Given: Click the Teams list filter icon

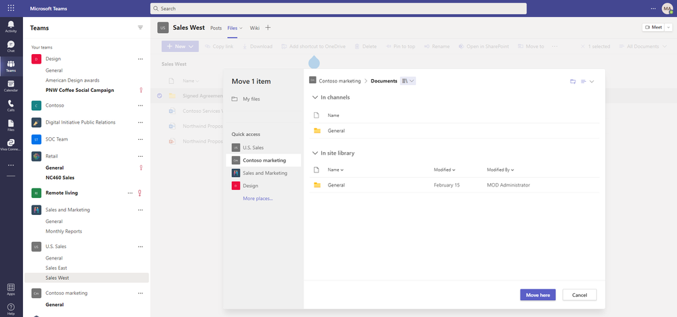Looking at the screenshot, I should pos(140,28).
